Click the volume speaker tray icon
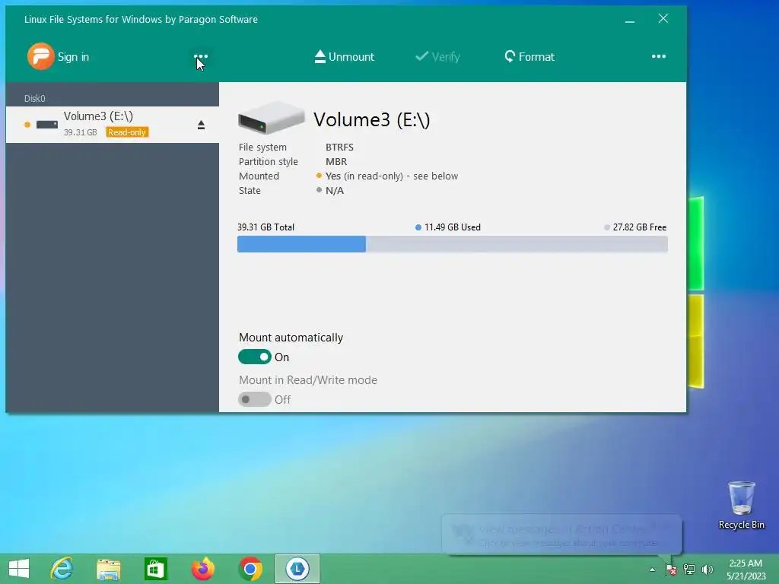This screenshot has width=779, height=584. click(x=707, y=570)
